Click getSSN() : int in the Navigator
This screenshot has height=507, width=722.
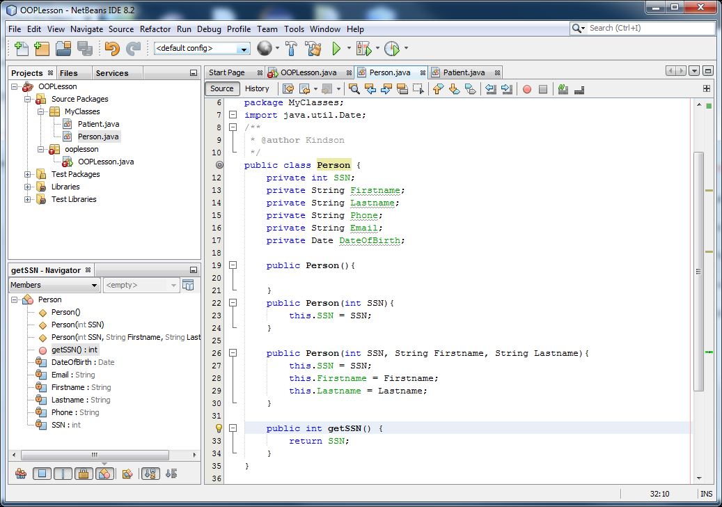(x=74, y=350)
